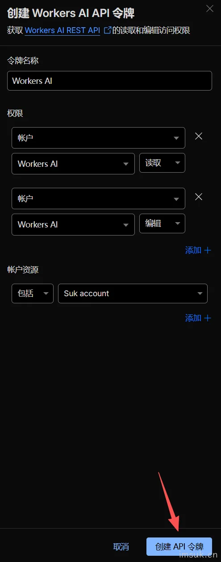Click the 创建 API 令牌 button
This screenshot has width=221, height=562.
point(179,546)
